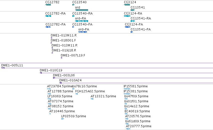Select EST LP16069.5prime label
The height and width of the screenshot is (130, 213).
point(60,96)
